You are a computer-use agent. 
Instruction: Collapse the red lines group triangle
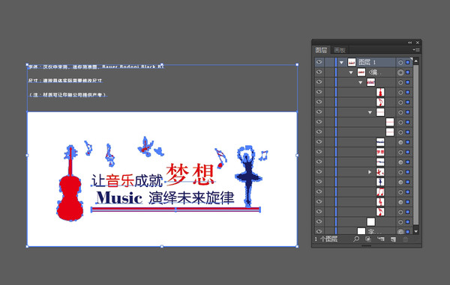point(370,112)
